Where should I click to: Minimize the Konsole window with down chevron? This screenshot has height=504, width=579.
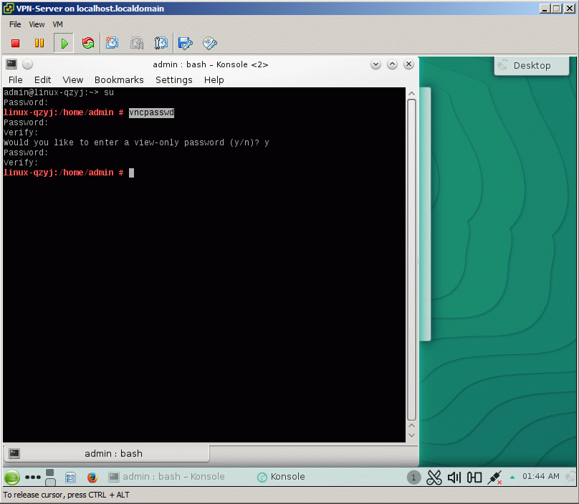[x=375, y=64]
